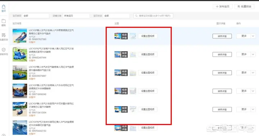Open product thumbnail for ID 599716906540
Image resolution: width=259 pixels, height=136 pixels.
click(x=20, y=91)
